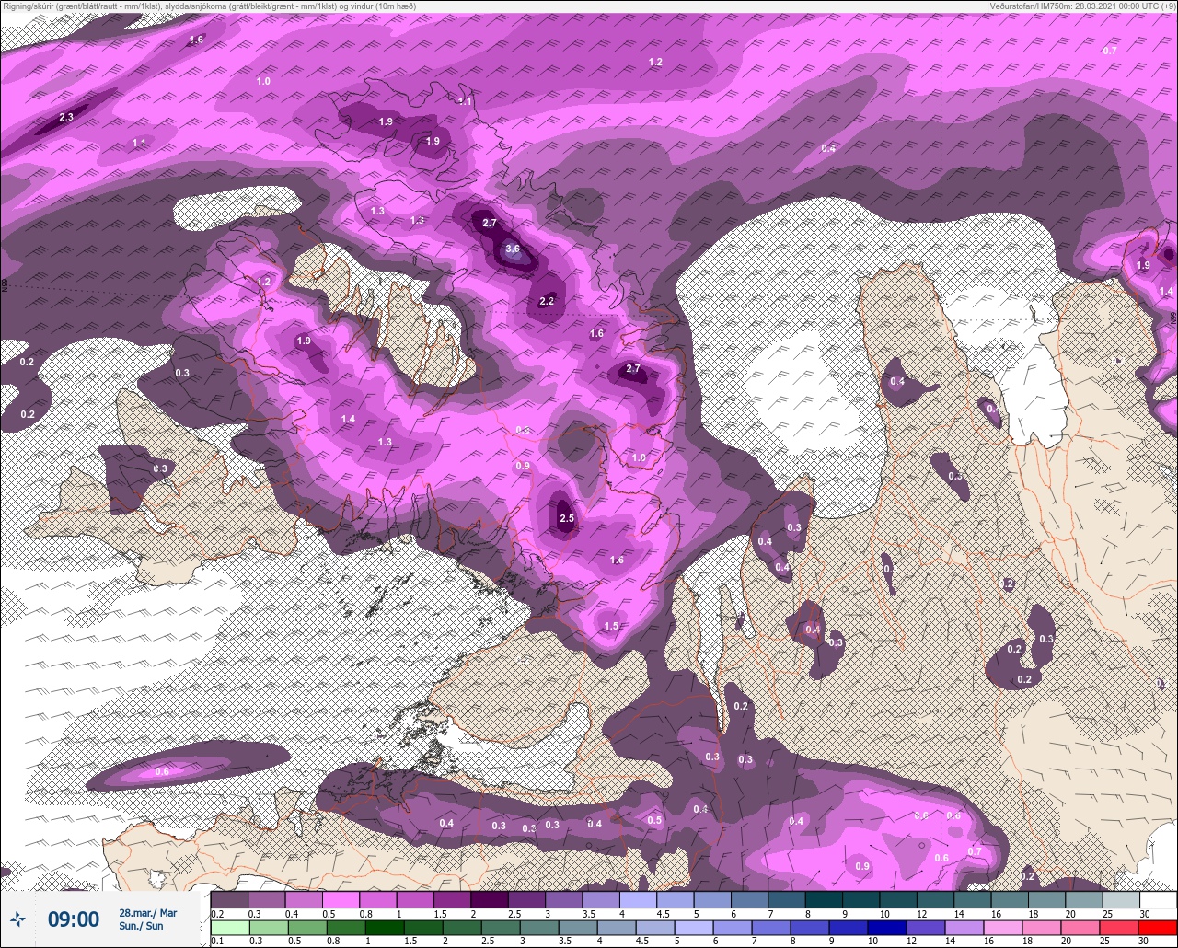
Task: Click the palest green first swatch of bottom legend row
Action: 229,927
